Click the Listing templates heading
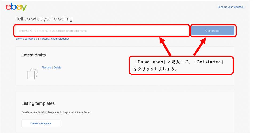The height and width of the screenshot is (133, 253). point(38,103)
